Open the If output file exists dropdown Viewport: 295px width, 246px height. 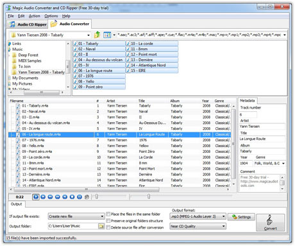pyautogui.click(x=76, y=216)
